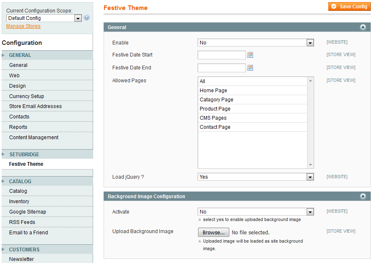Click the Festive Date Start input field
This screenshot has height=263, width=377.
point(221,55)
